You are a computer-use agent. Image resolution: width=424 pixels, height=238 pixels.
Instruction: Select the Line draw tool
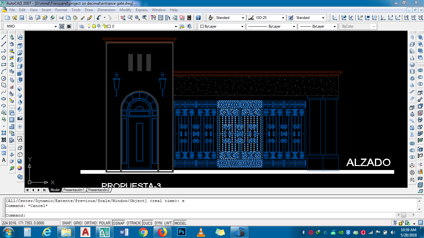coord(4,37)
